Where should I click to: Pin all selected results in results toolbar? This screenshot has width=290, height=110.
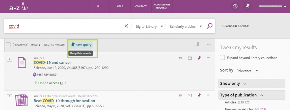click(x=198, y=45)
